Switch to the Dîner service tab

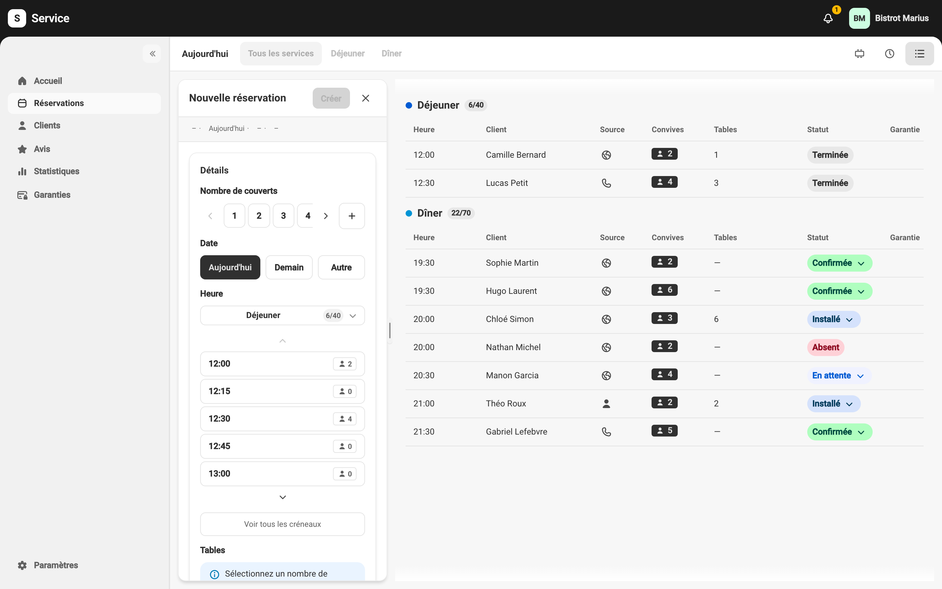[x=391, y=54]
